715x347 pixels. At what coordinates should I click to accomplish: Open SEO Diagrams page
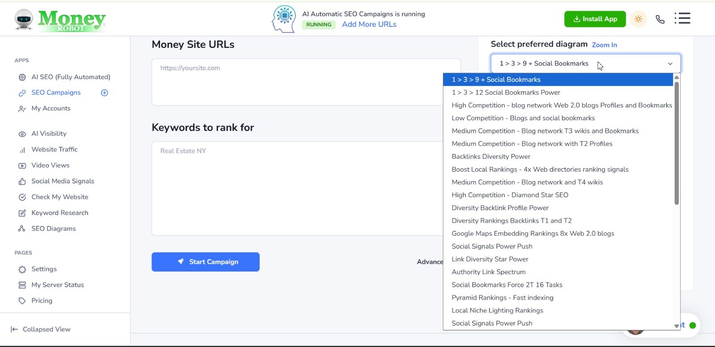tap(54, 229)
